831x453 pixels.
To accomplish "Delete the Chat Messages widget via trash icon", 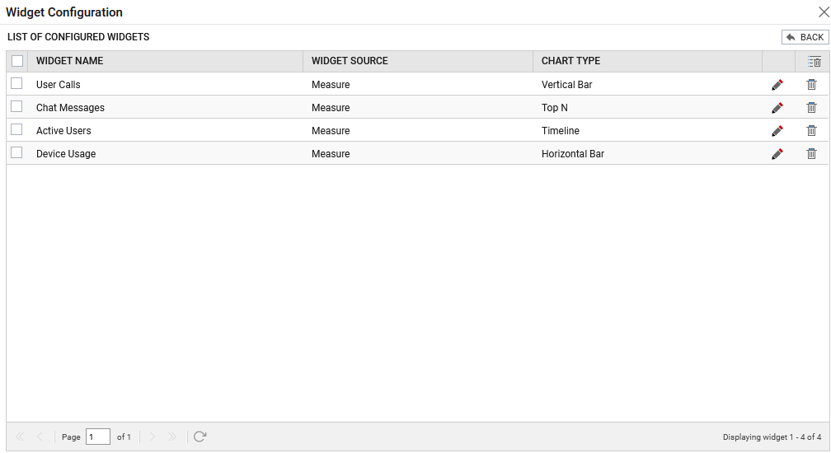I will [811, 108].
